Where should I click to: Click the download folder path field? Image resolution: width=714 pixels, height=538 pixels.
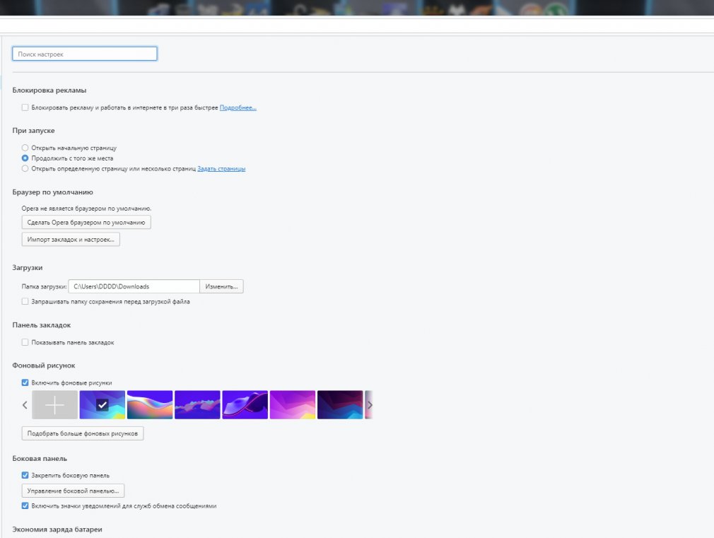(134, 286)
